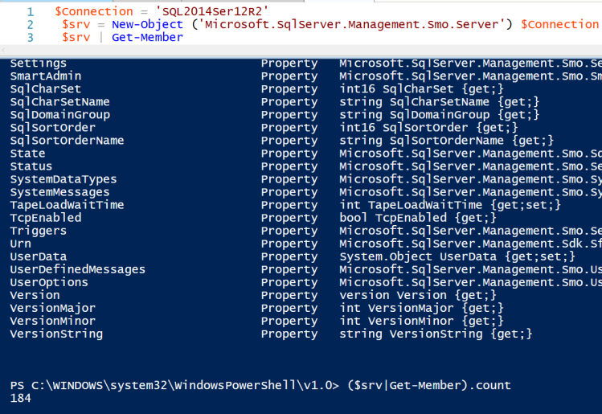This screenshot has height=414, width=602.
Task: Click the UserOptions member name
Action: (49, 282)
